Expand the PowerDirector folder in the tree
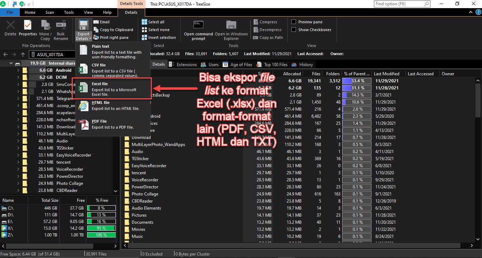Screen dimensions: 482x258 (x=18, y=176)
